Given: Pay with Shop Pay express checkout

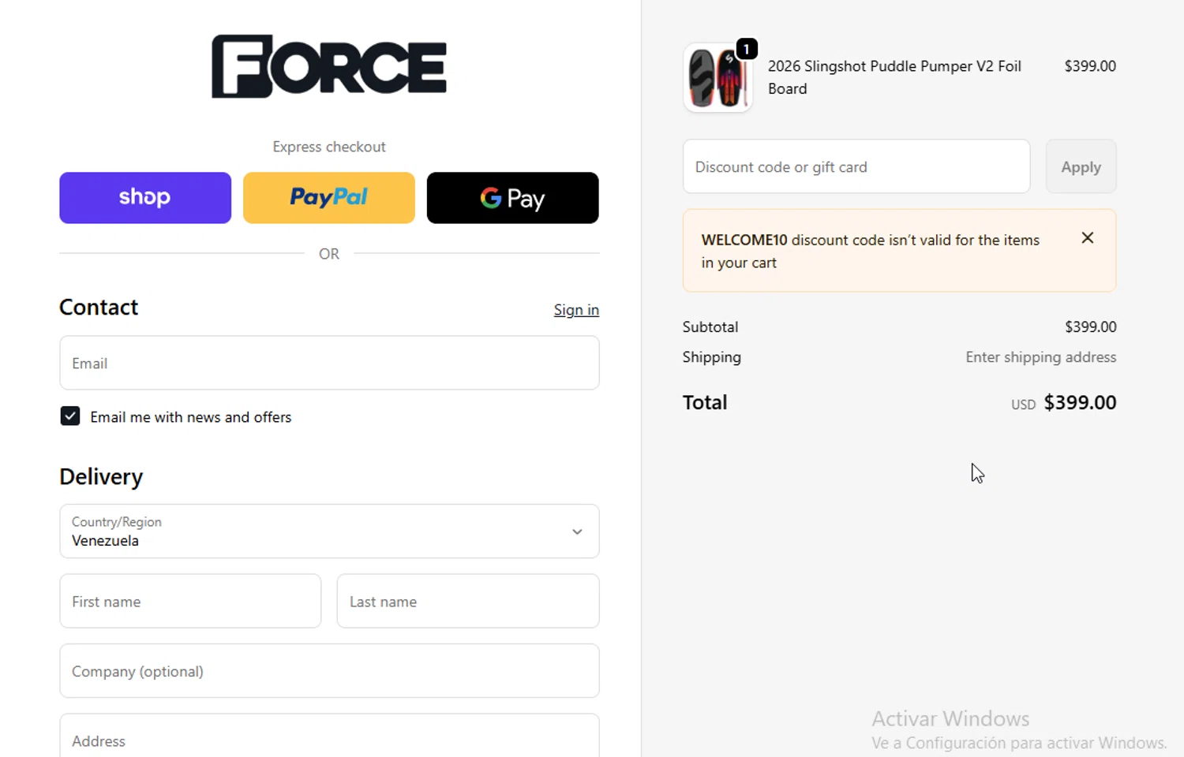Looking at the screenshot, I should [145, 198].
